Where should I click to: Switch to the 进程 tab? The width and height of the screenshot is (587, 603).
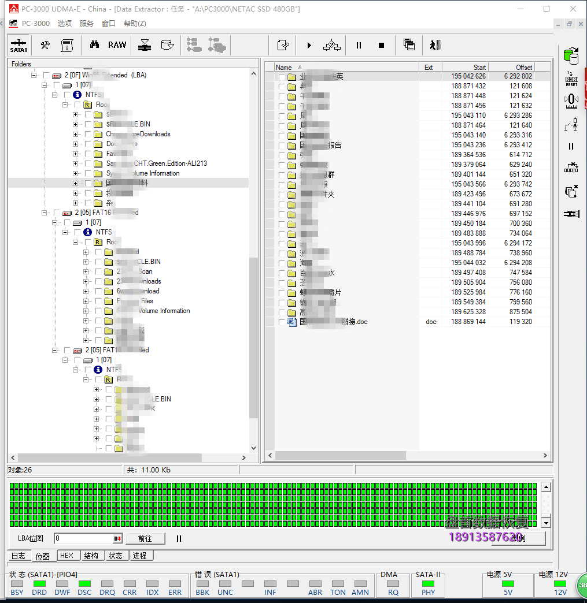(x=140, y=556)
